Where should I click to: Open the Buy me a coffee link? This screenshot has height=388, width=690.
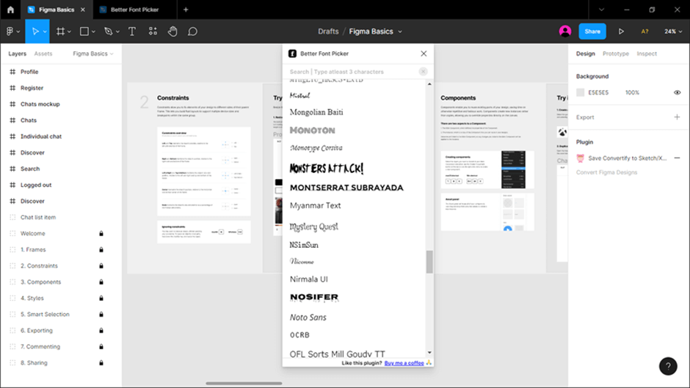click(x=404, y=363)
